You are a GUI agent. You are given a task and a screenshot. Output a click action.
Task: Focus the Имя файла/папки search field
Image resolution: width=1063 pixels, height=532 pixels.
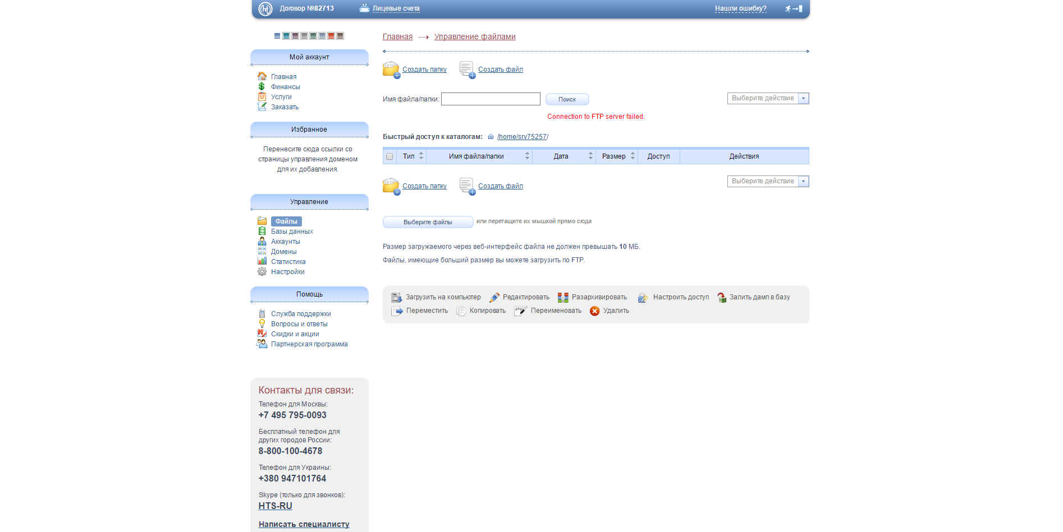491,99
